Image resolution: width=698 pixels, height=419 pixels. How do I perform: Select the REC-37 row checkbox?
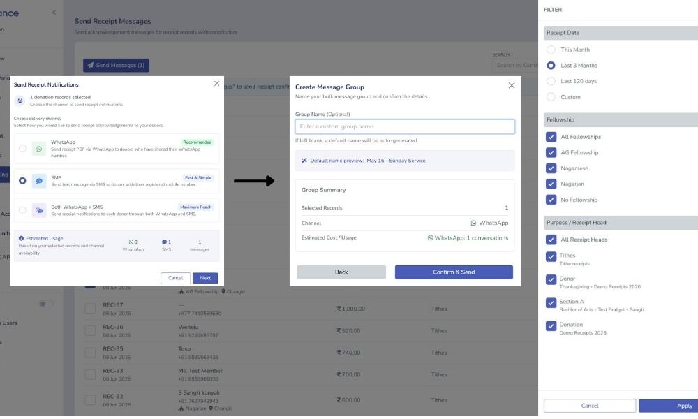(x=90, y=308)
